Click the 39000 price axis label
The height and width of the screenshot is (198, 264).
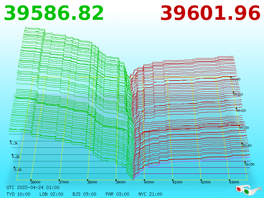click(120, 182)
